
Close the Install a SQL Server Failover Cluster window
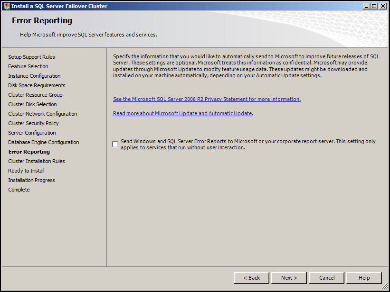pyautogui.click(x=382, y=6)
